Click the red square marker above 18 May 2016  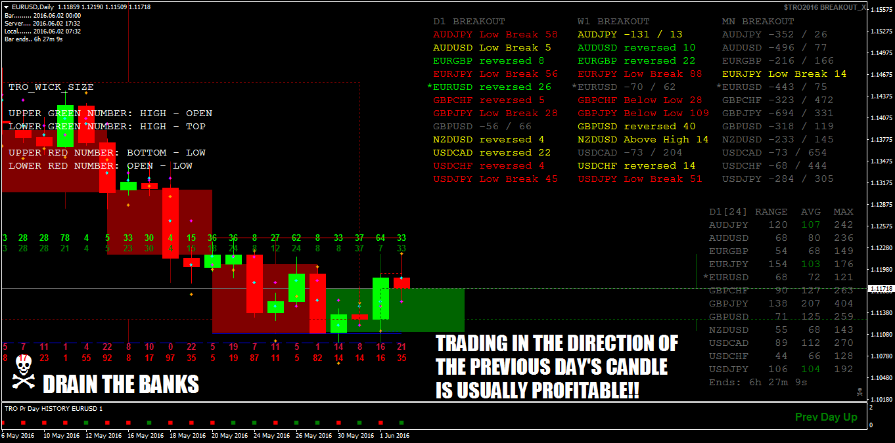click(x=170, y=421)
